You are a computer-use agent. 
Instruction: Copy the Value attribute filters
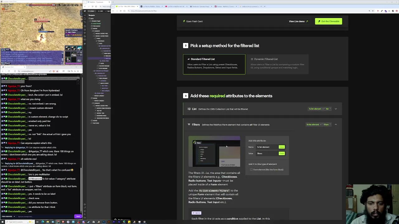pyautogui.click(x=281, y=153)
